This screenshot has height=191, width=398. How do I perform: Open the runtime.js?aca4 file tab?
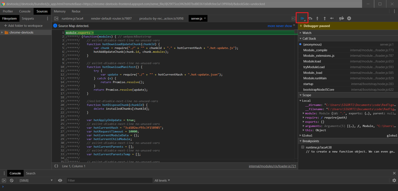(x=72, y=19)
